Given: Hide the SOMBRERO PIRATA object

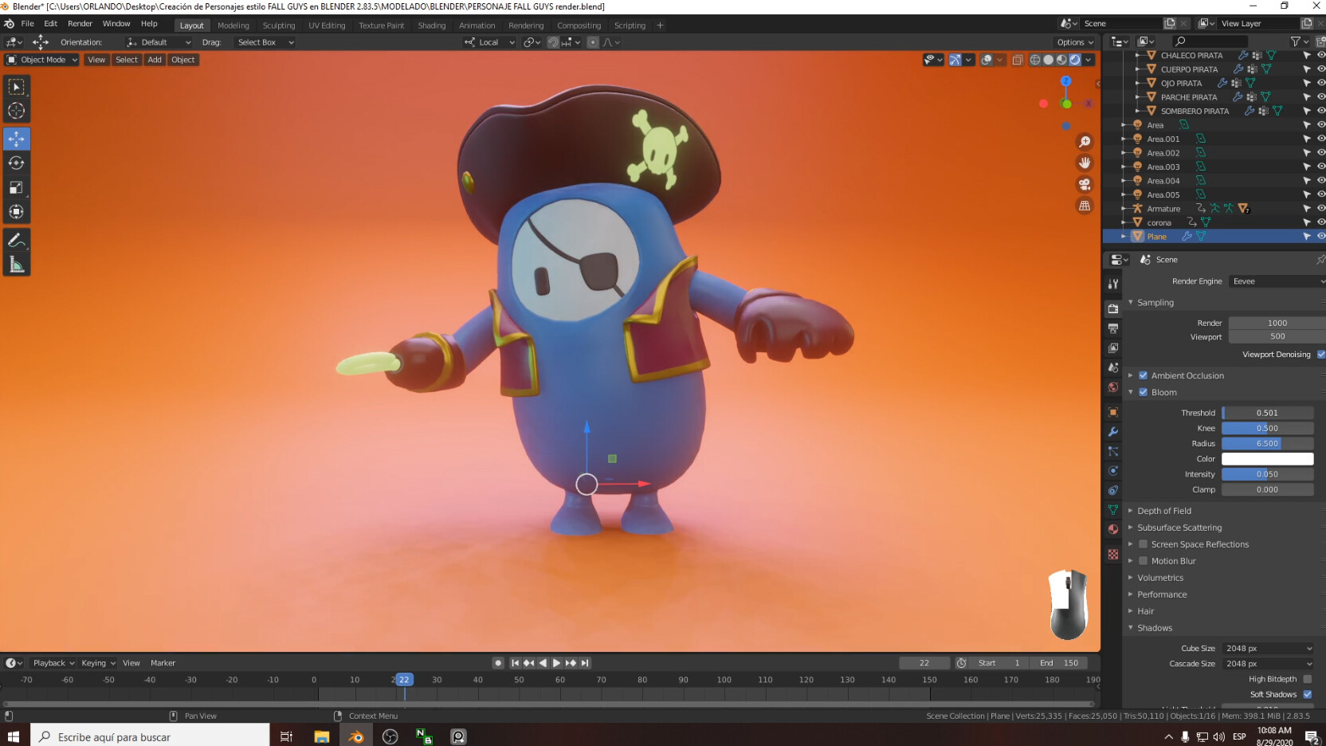Looking at the screenshot, I should (x=1320, y=111).
